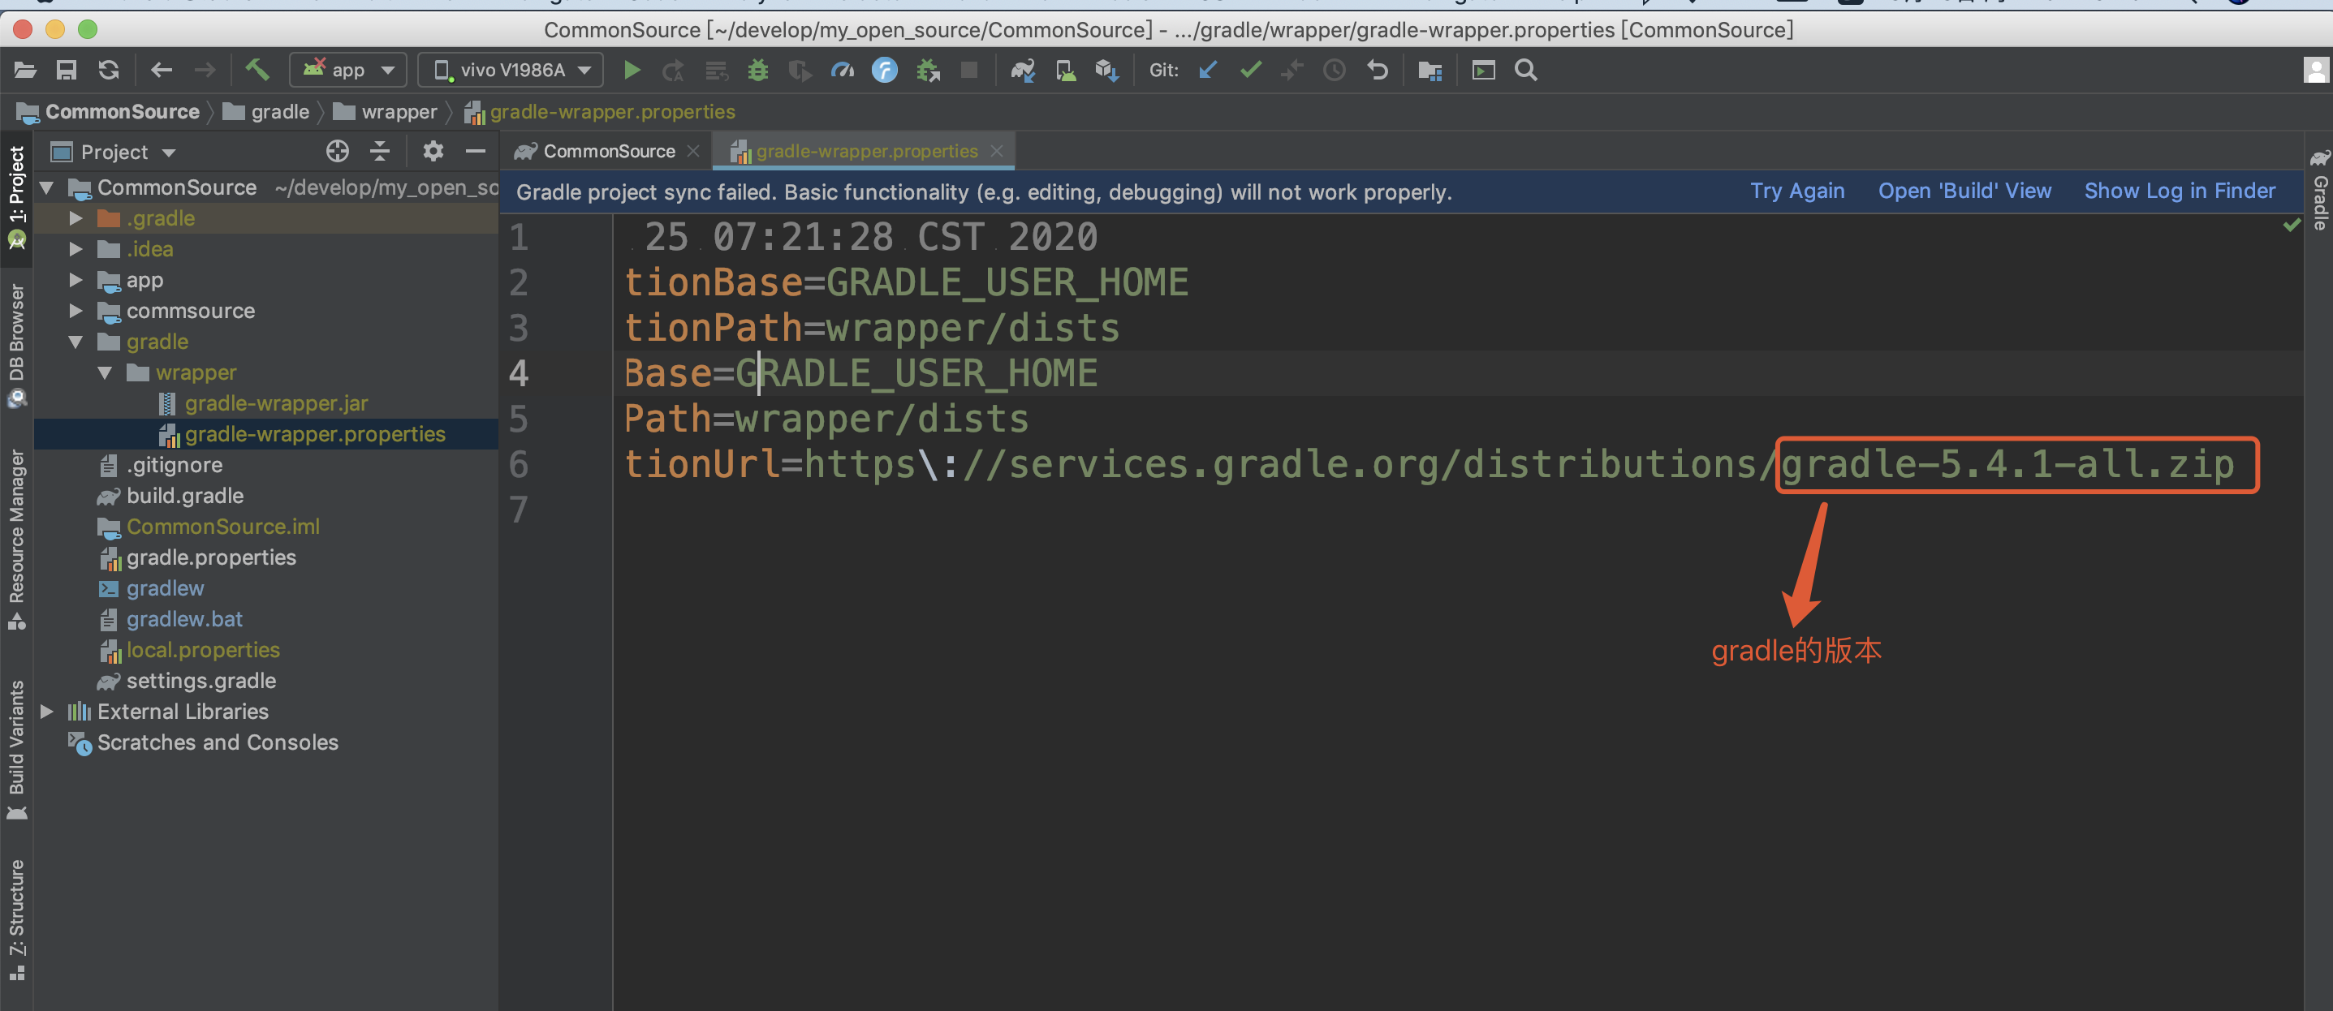
Task: Open the AVD Manager icon
Action: point(1065,70)
